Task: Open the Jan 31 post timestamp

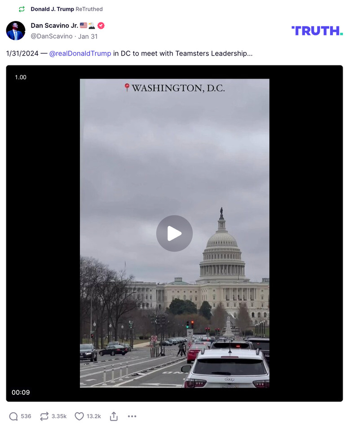Action: [x=88, y=36]
